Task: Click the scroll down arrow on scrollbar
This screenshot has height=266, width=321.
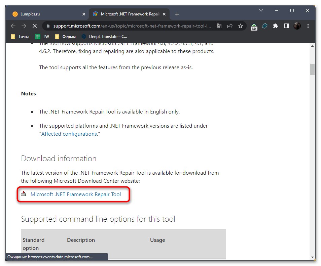Action: pyautogui.click(x=312, y=257)
